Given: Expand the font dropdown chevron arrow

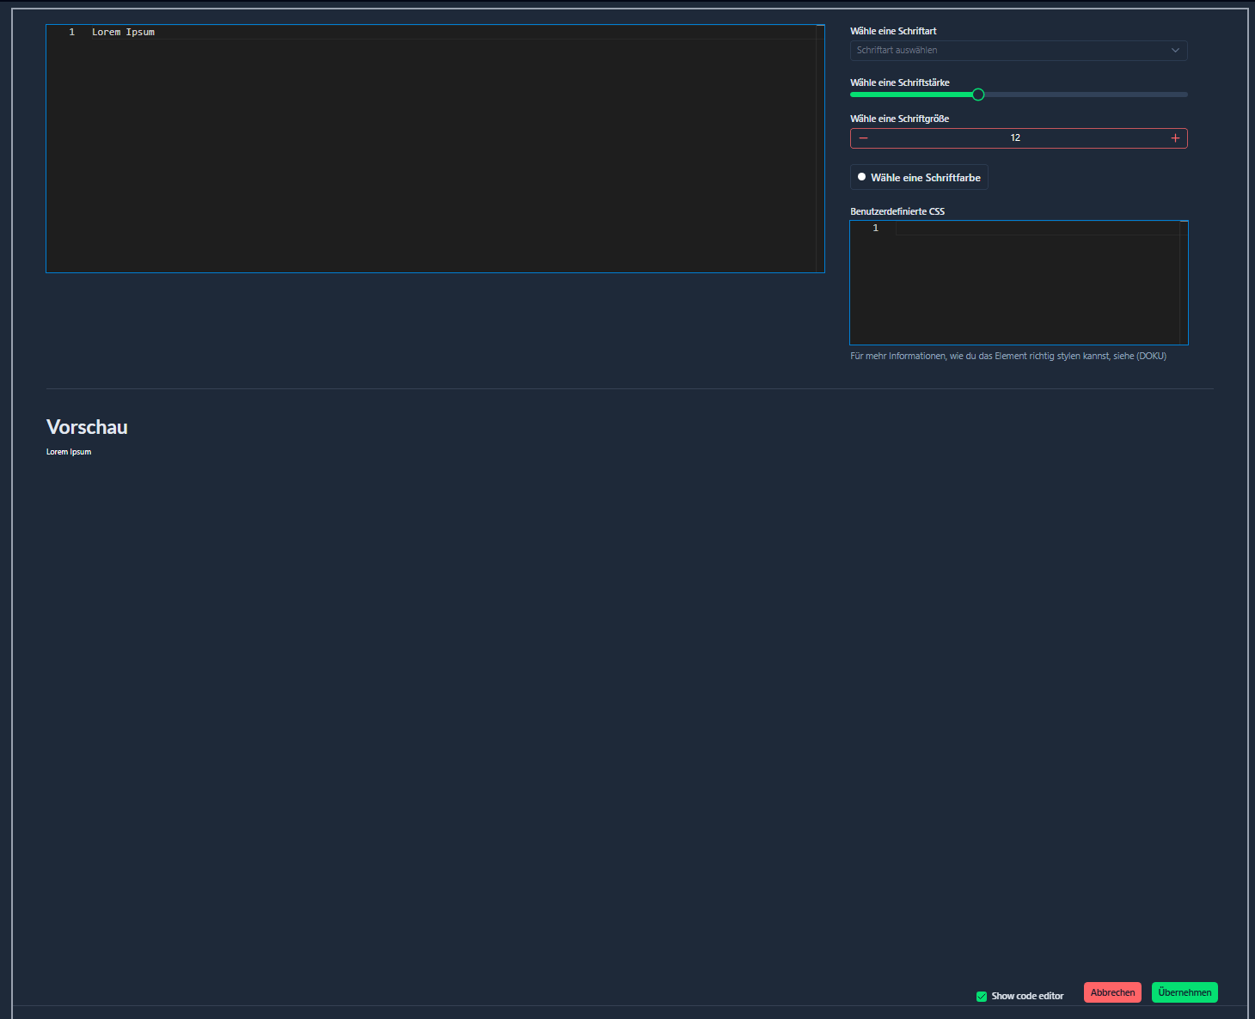Looking at the screenshot, I should pos(1175,51).
